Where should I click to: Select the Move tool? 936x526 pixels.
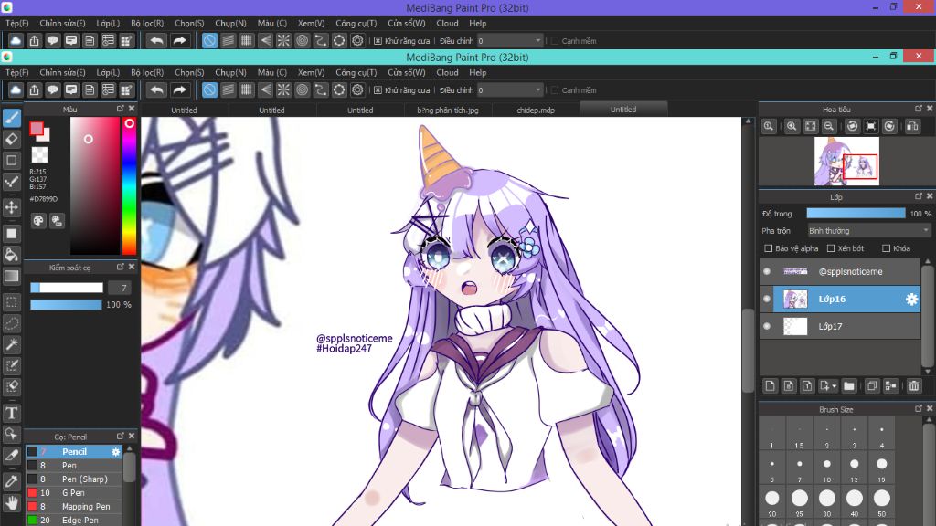coord(11,207)
